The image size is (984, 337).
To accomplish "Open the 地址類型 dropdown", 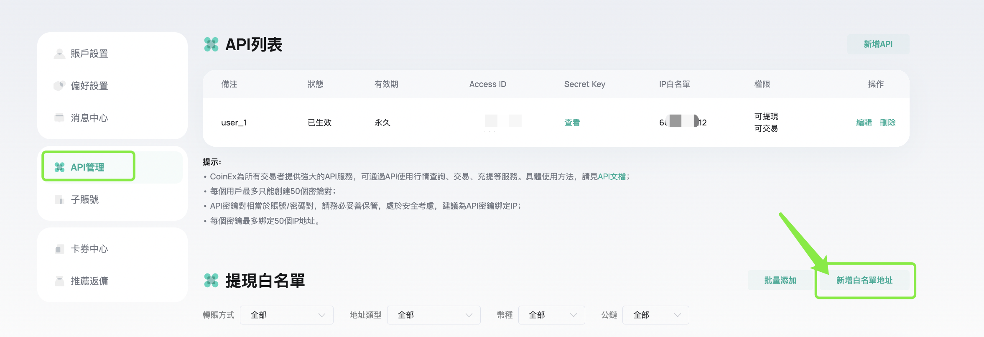I will (x=434, y=315).
